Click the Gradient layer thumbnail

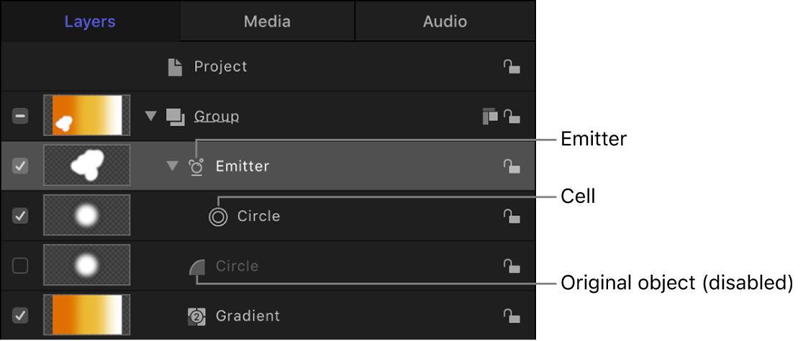pyautogui.click(x=86, y=316)
